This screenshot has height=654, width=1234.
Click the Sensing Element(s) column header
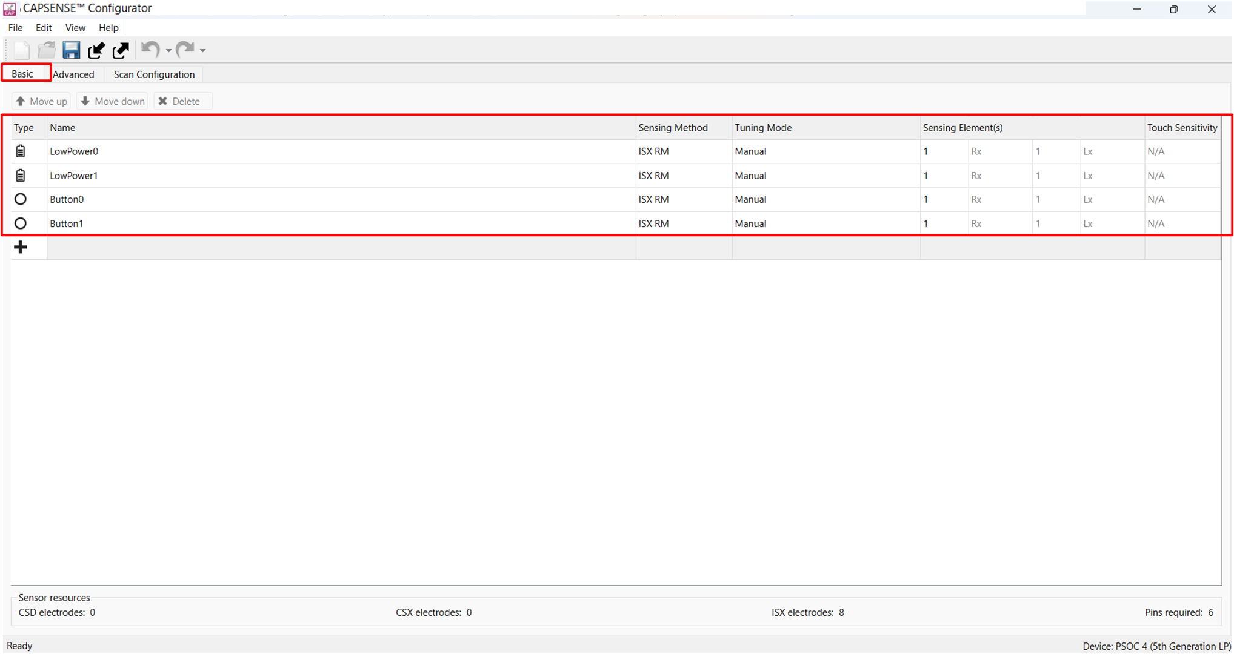(x=1032, y=128)
